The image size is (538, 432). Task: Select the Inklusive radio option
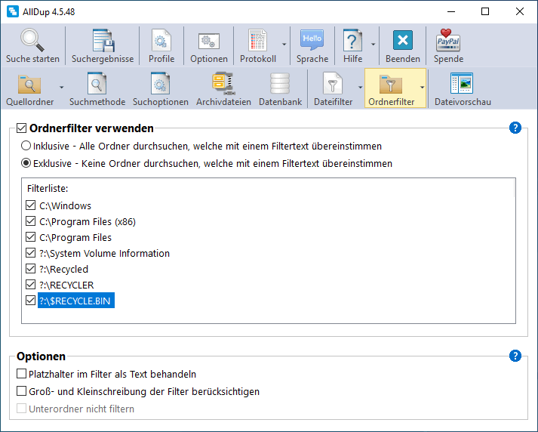point(26,146)
